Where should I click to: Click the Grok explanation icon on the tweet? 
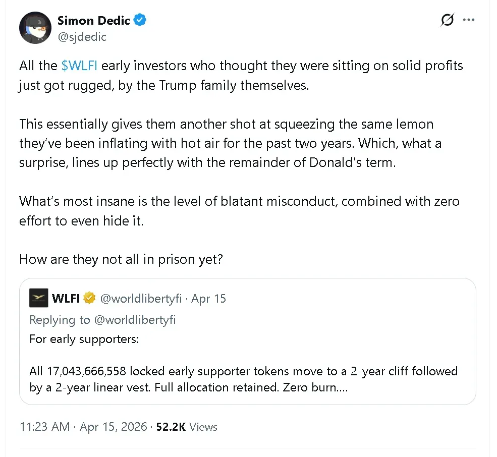(447, 20)
